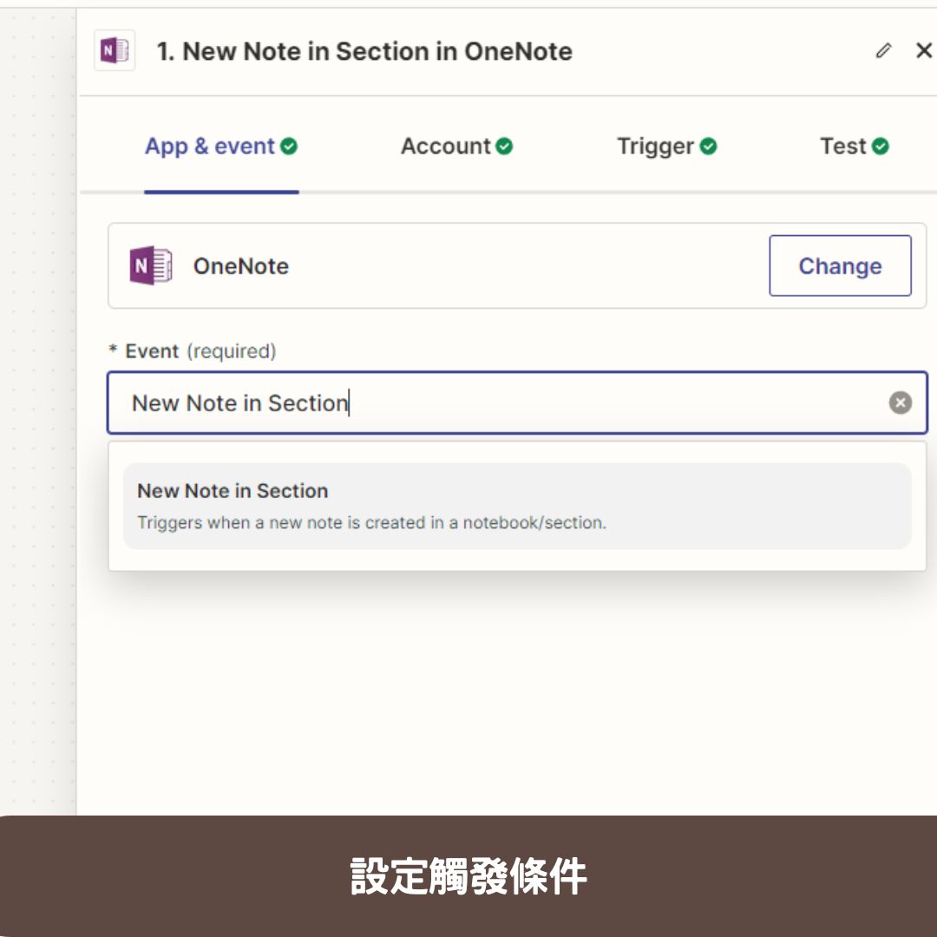Click the green checkmark next to Account tab
The width and height of the screenshot is (937, 937).
coord(504,146)
